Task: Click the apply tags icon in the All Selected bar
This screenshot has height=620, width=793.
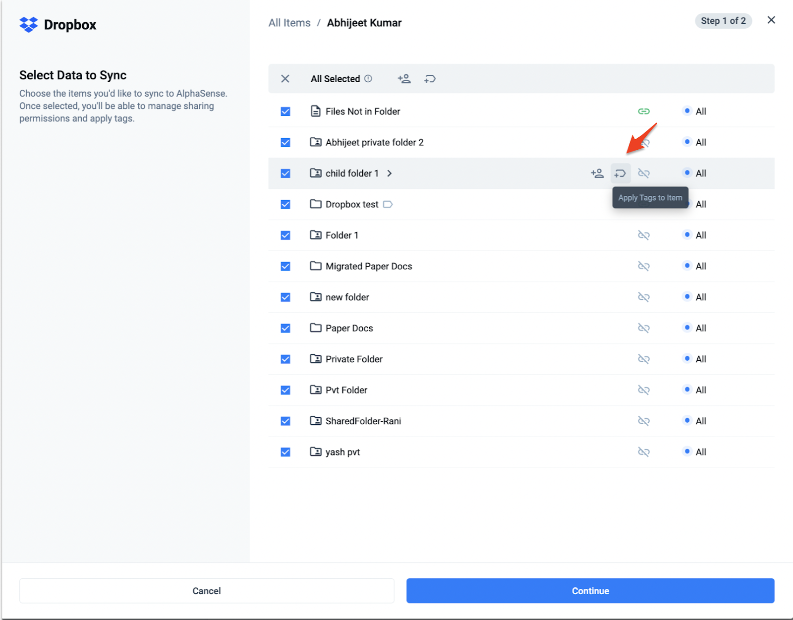Action: [x=430, y=79]
